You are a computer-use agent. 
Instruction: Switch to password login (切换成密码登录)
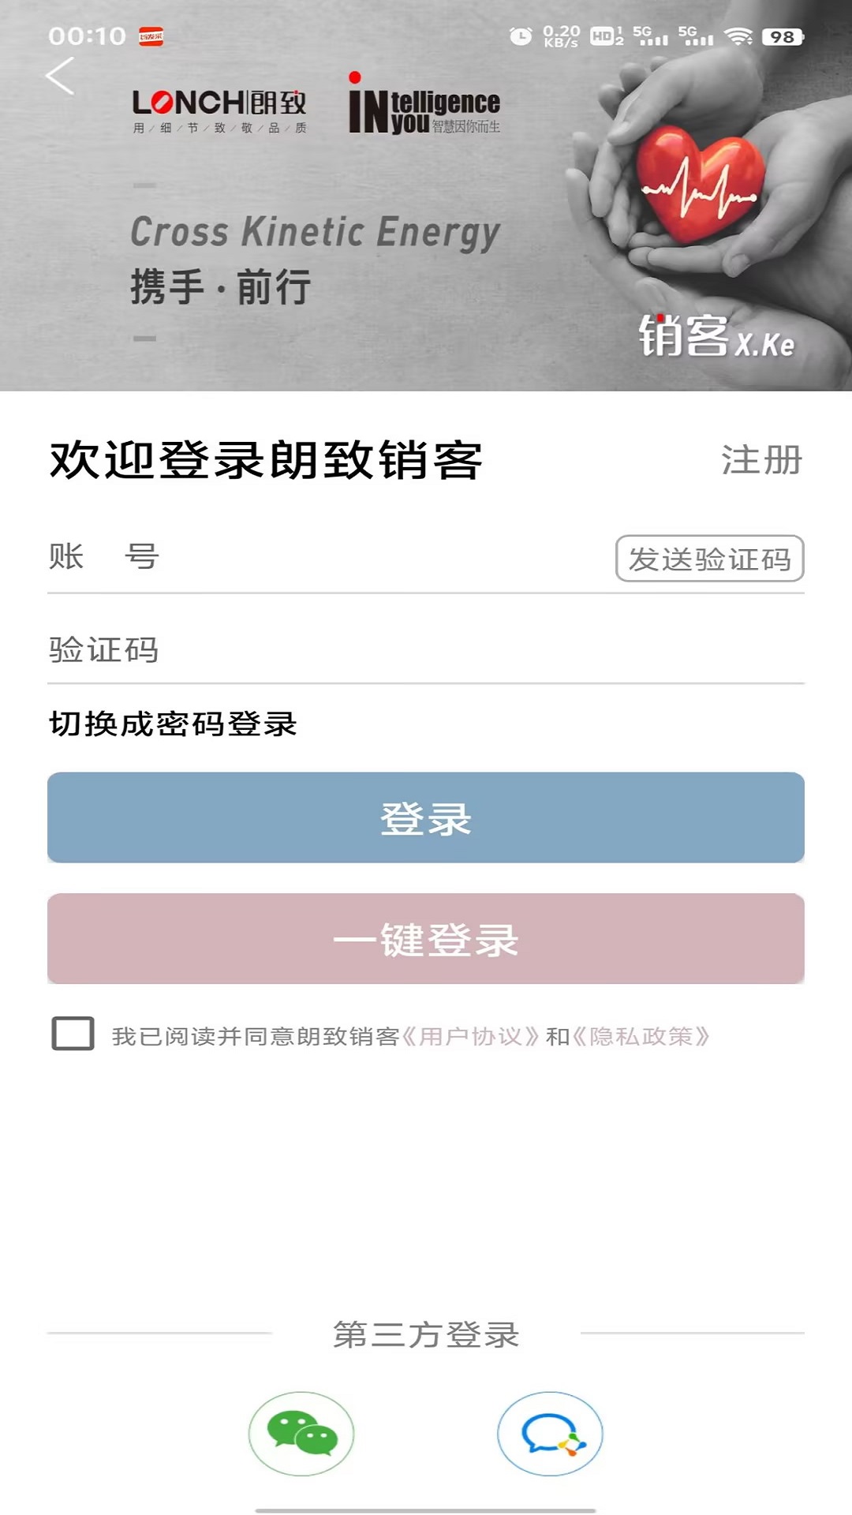(173, 724)
